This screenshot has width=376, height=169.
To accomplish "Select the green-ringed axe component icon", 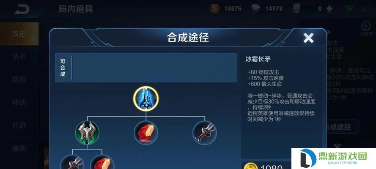I will (x=87, y=133).
